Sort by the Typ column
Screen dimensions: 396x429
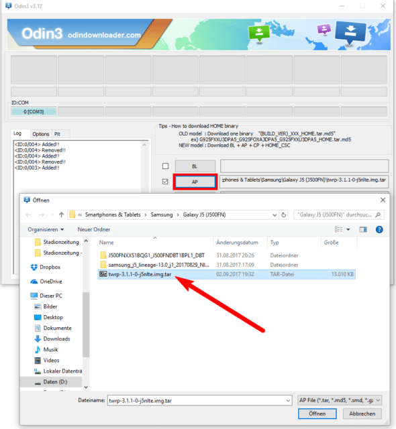(x=294, y=243)
